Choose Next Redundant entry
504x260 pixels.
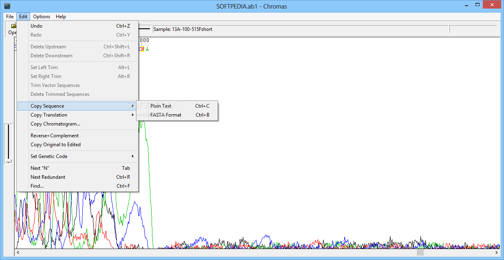[x=77, y=177]
